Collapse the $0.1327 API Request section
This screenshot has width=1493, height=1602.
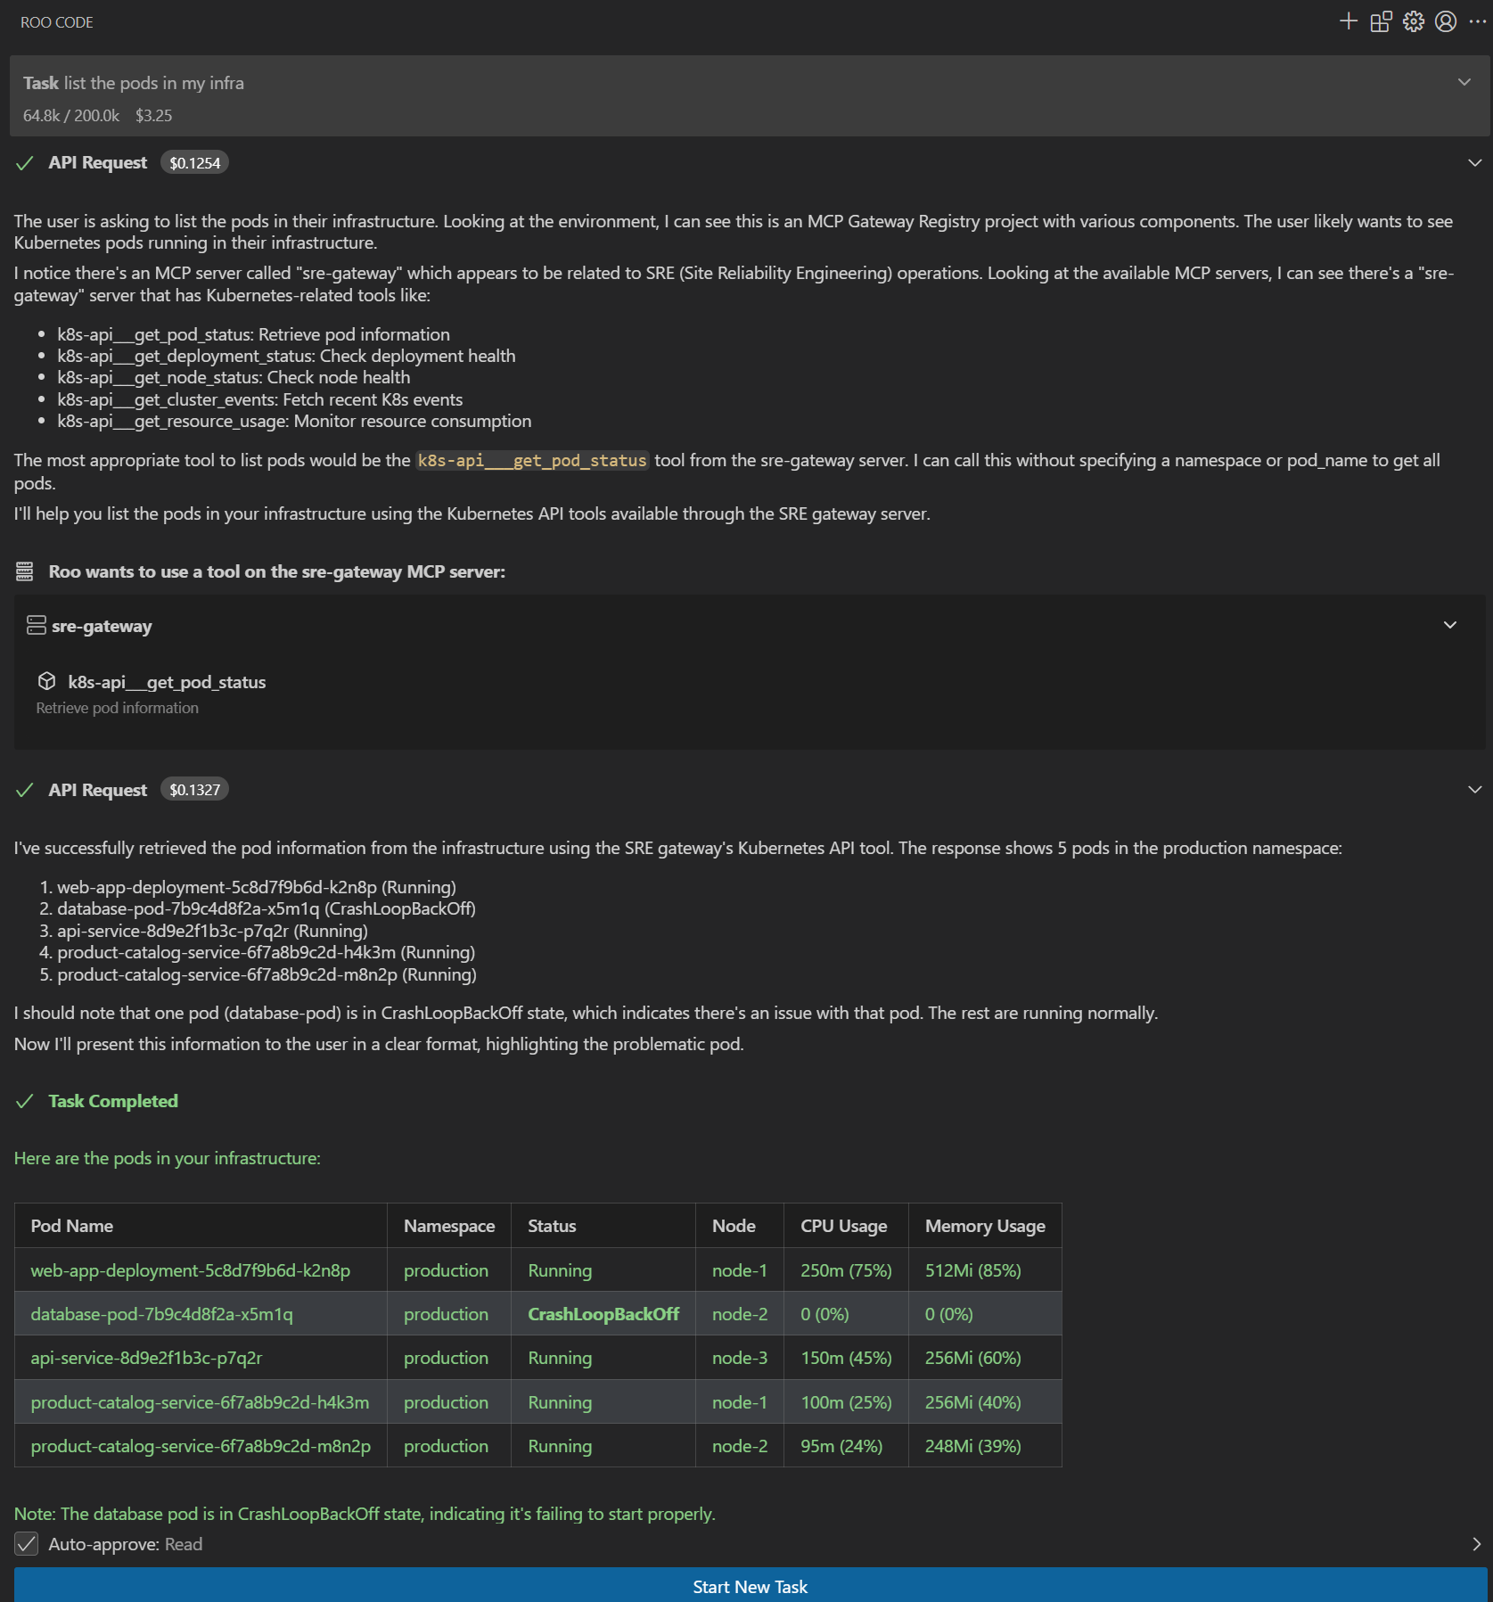coord(1474,789)
